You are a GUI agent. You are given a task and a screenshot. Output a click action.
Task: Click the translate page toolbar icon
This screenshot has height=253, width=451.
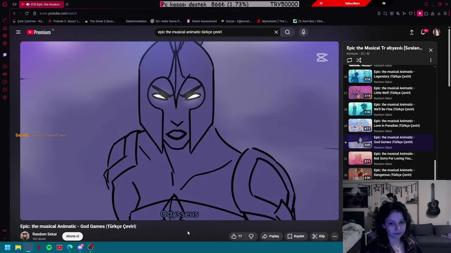(398, 13)
